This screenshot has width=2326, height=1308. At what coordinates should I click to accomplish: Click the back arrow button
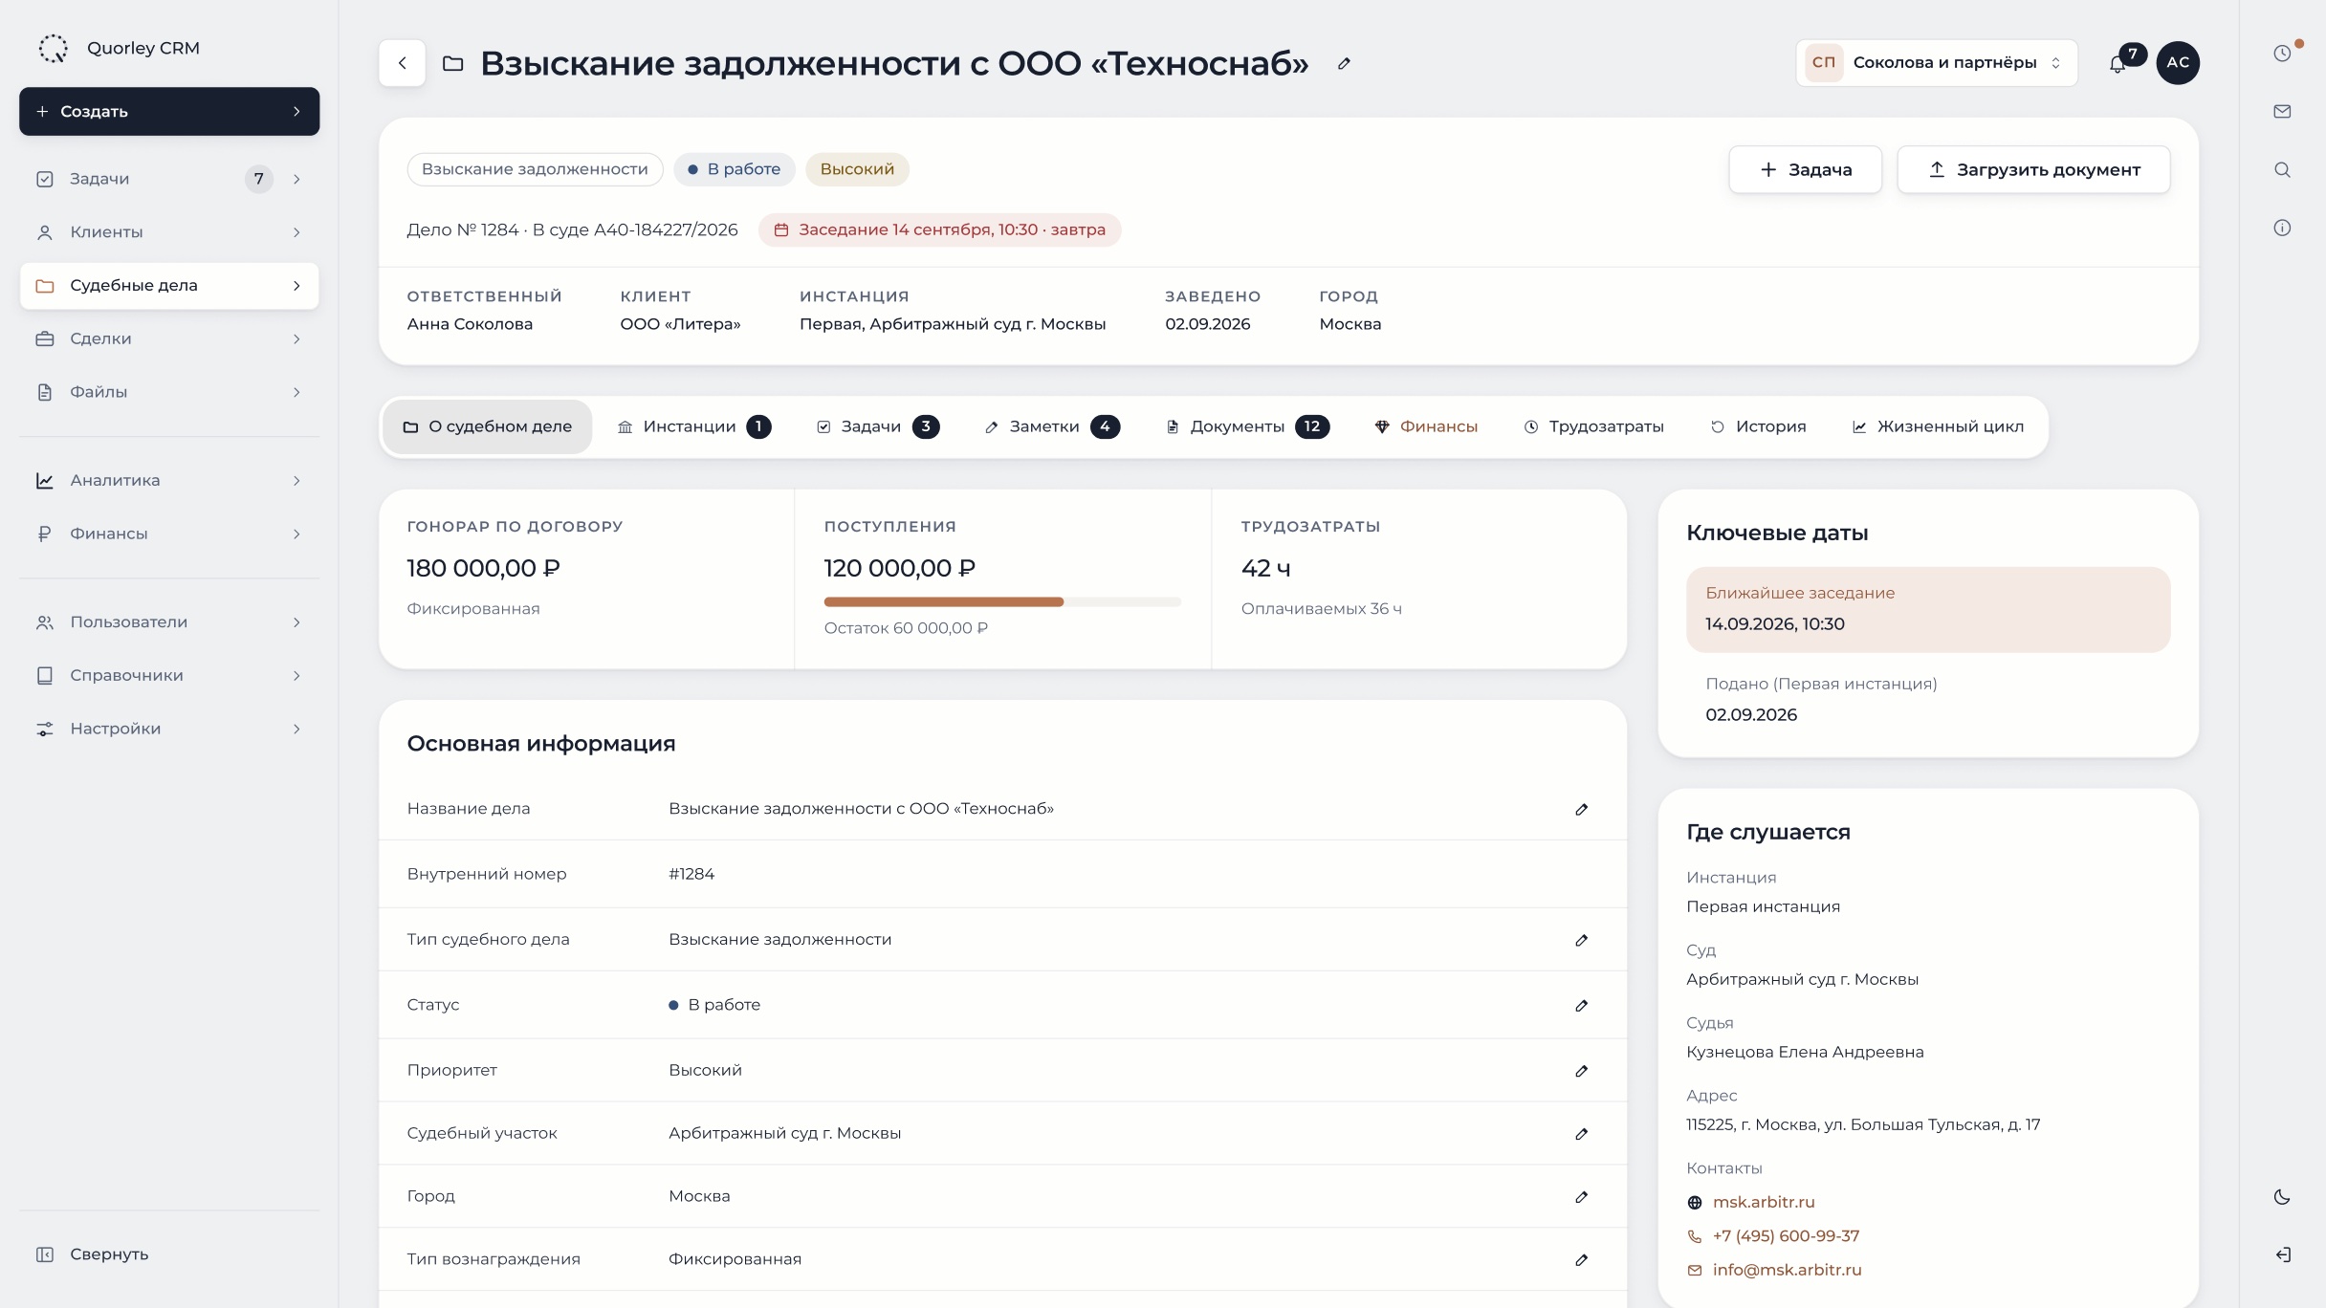(x=402, y=63)
